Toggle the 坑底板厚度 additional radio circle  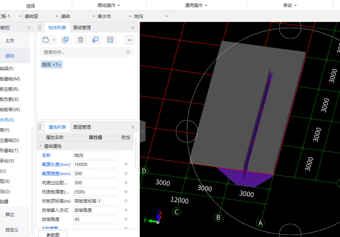[x=126, y=192]
